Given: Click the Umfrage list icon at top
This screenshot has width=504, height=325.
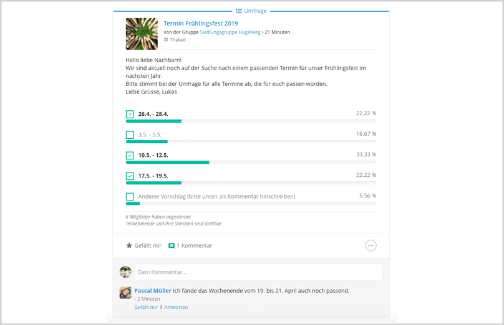Looking at the screenshot, I should tap(238, 11).
